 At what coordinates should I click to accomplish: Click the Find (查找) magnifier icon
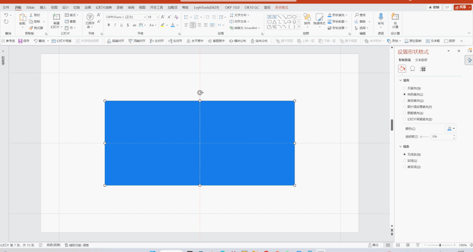357,15
